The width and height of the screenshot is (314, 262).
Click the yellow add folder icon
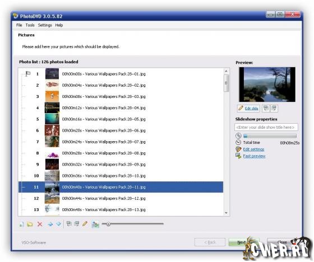click(x=30, y=224)
